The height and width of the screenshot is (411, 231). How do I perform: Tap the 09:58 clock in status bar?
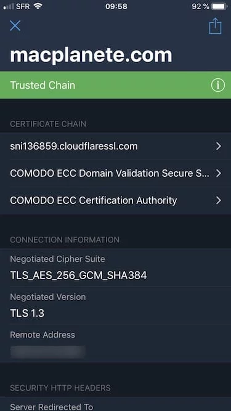click(x=116, y=7)
